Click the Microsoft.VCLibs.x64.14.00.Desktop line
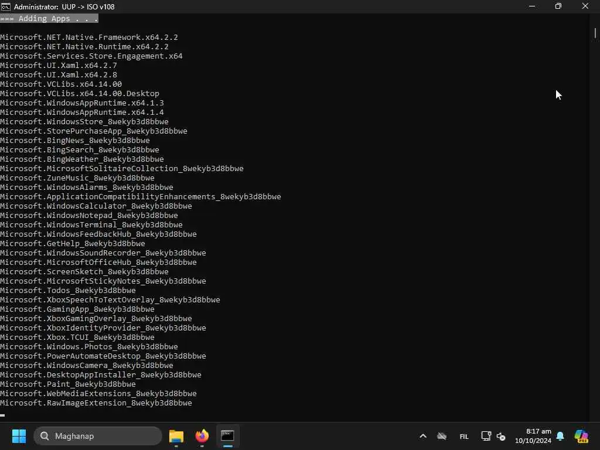Image resolution: width=600 pixels, height=450 pixels. [80, 93]
